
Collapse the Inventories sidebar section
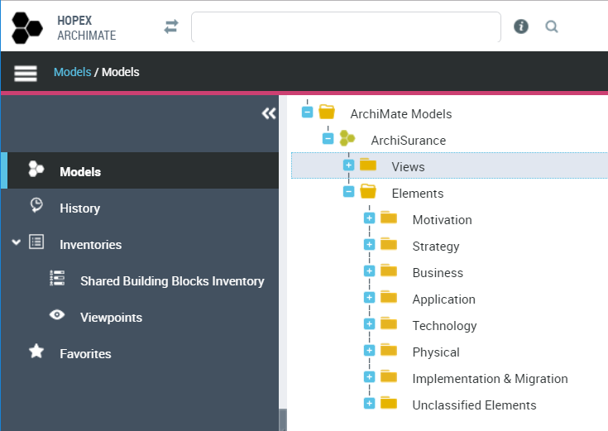[17, 243]
